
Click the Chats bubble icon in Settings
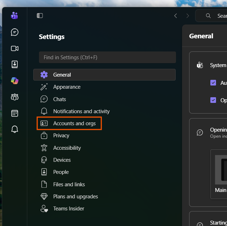pyautogui.click(x=44, y=99)
